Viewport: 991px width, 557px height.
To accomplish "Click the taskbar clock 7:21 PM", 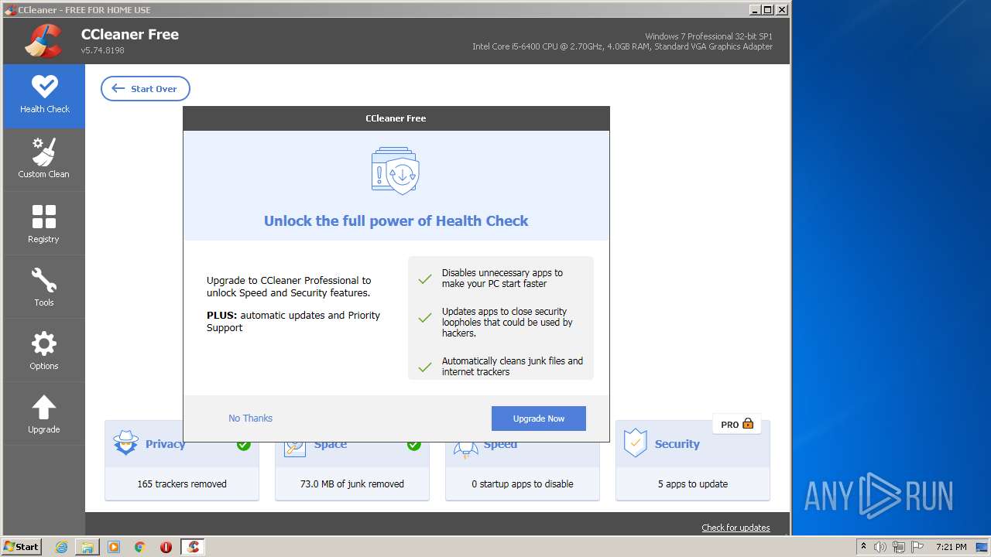I will click(x=951, y=547).
